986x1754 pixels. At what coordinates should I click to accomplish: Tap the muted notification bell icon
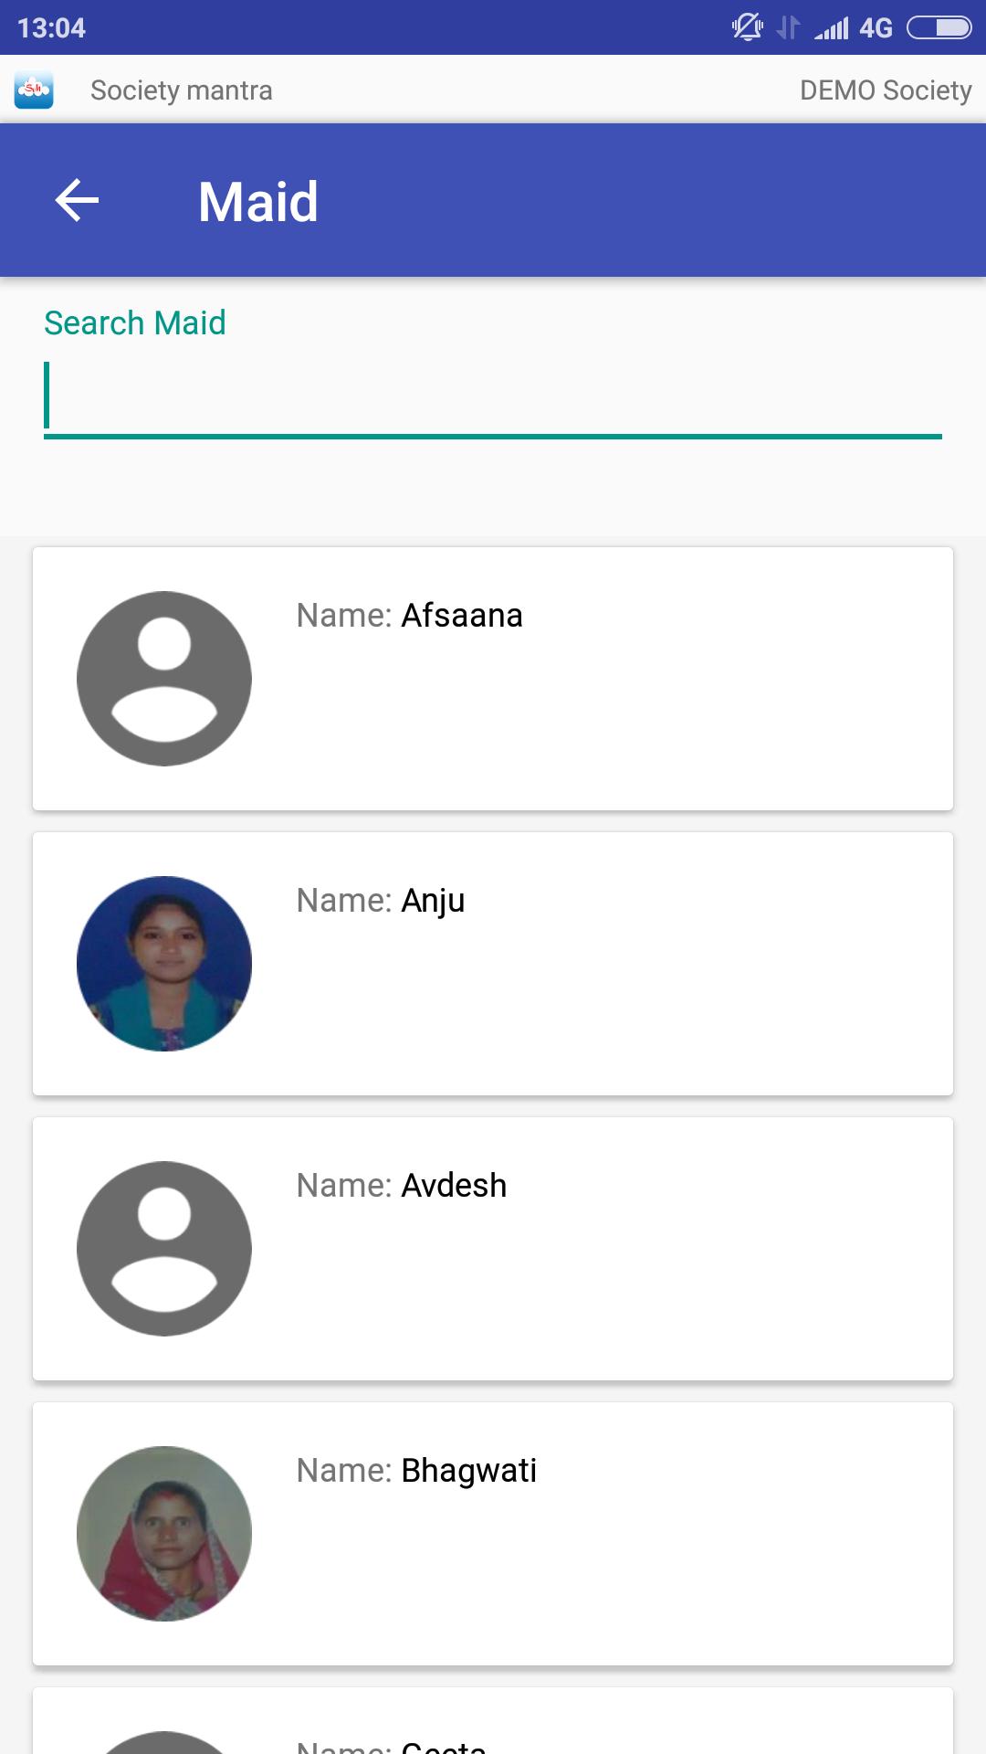(747, 27)
